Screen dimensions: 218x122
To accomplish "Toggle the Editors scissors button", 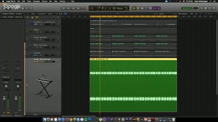I will [x=31, y=8].
